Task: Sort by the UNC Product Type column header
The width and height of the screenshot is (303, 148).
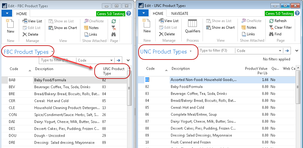Action: [113, 71]
